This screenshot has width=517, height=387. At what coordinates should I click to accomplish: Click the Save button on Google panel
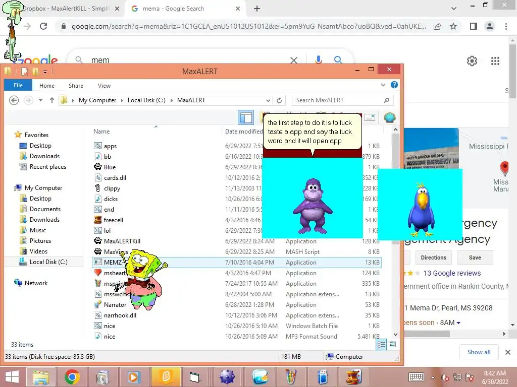pos(475,257)
